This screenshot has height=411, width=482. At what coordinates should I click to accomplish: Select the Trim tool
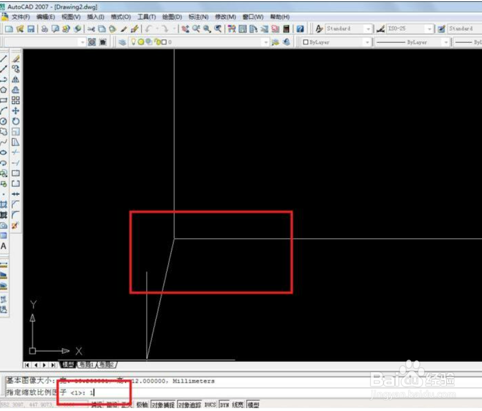(16, 153)
